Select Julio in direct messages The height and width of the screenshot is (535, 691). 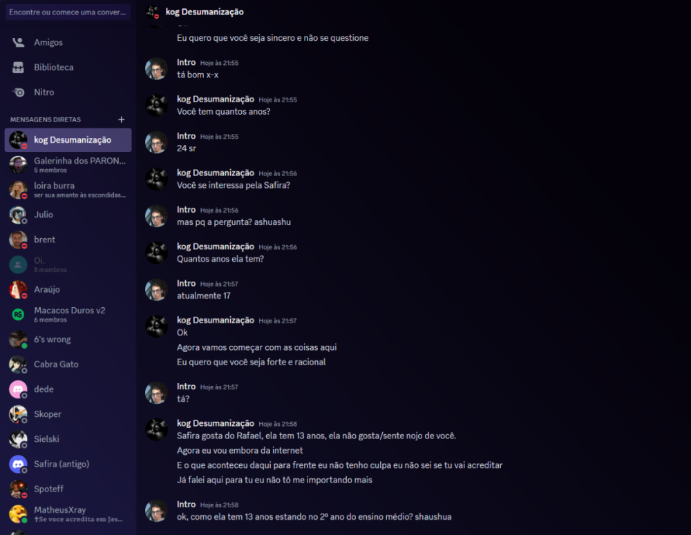pos(68,215)
